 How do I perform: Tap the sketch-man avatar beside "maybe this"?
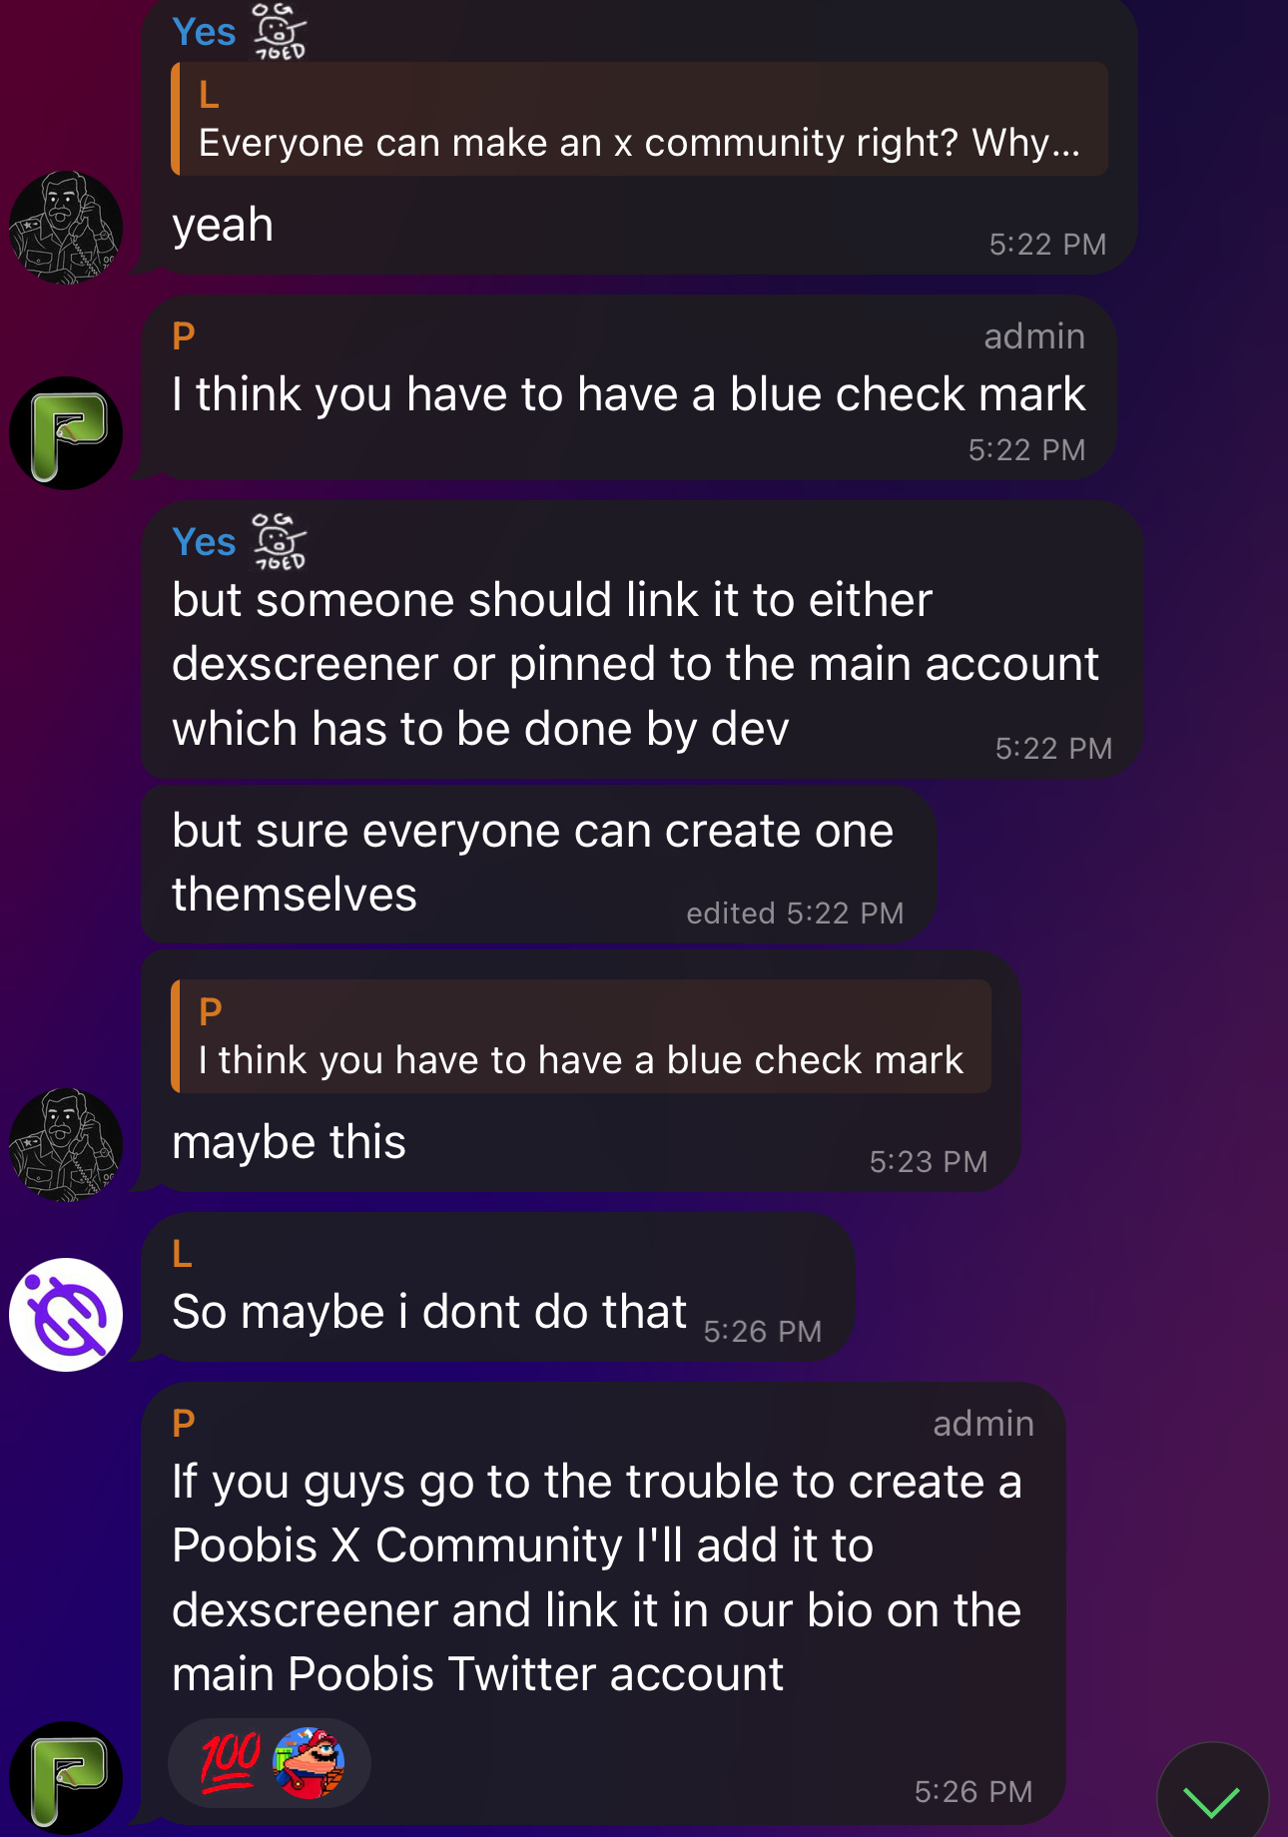click(66, 1145)
